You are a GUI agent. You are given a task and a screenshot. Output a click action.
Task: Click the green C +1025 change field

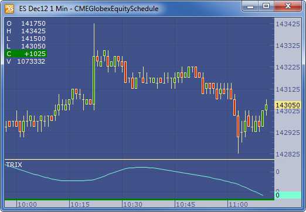coord(26,54)
